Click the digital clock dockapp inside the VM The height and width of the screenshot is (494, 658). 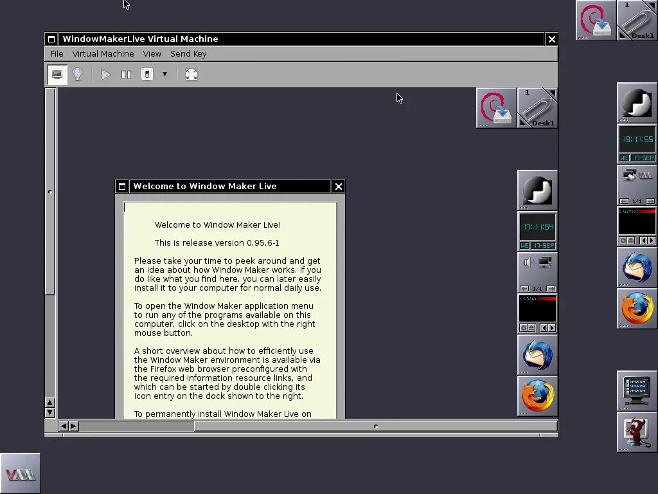[x=538, y=232]
